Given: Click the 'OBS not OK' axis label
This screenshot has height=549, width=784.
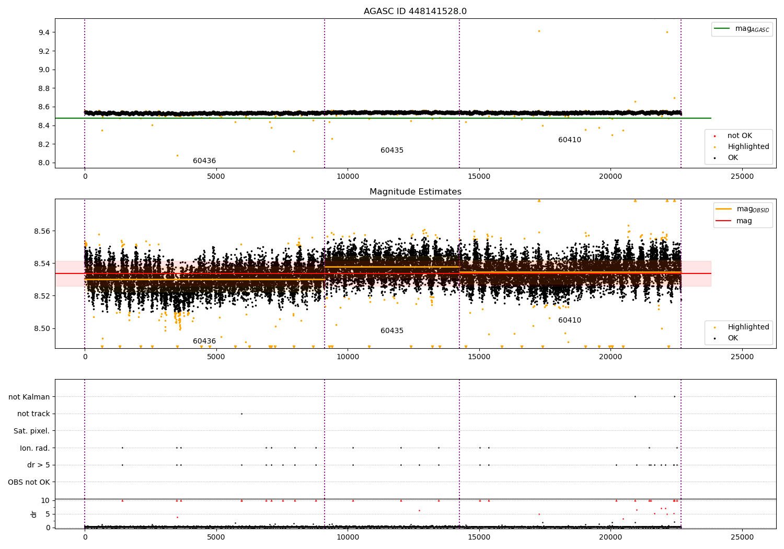Looking at the screenshot, I should coord(29,482).
